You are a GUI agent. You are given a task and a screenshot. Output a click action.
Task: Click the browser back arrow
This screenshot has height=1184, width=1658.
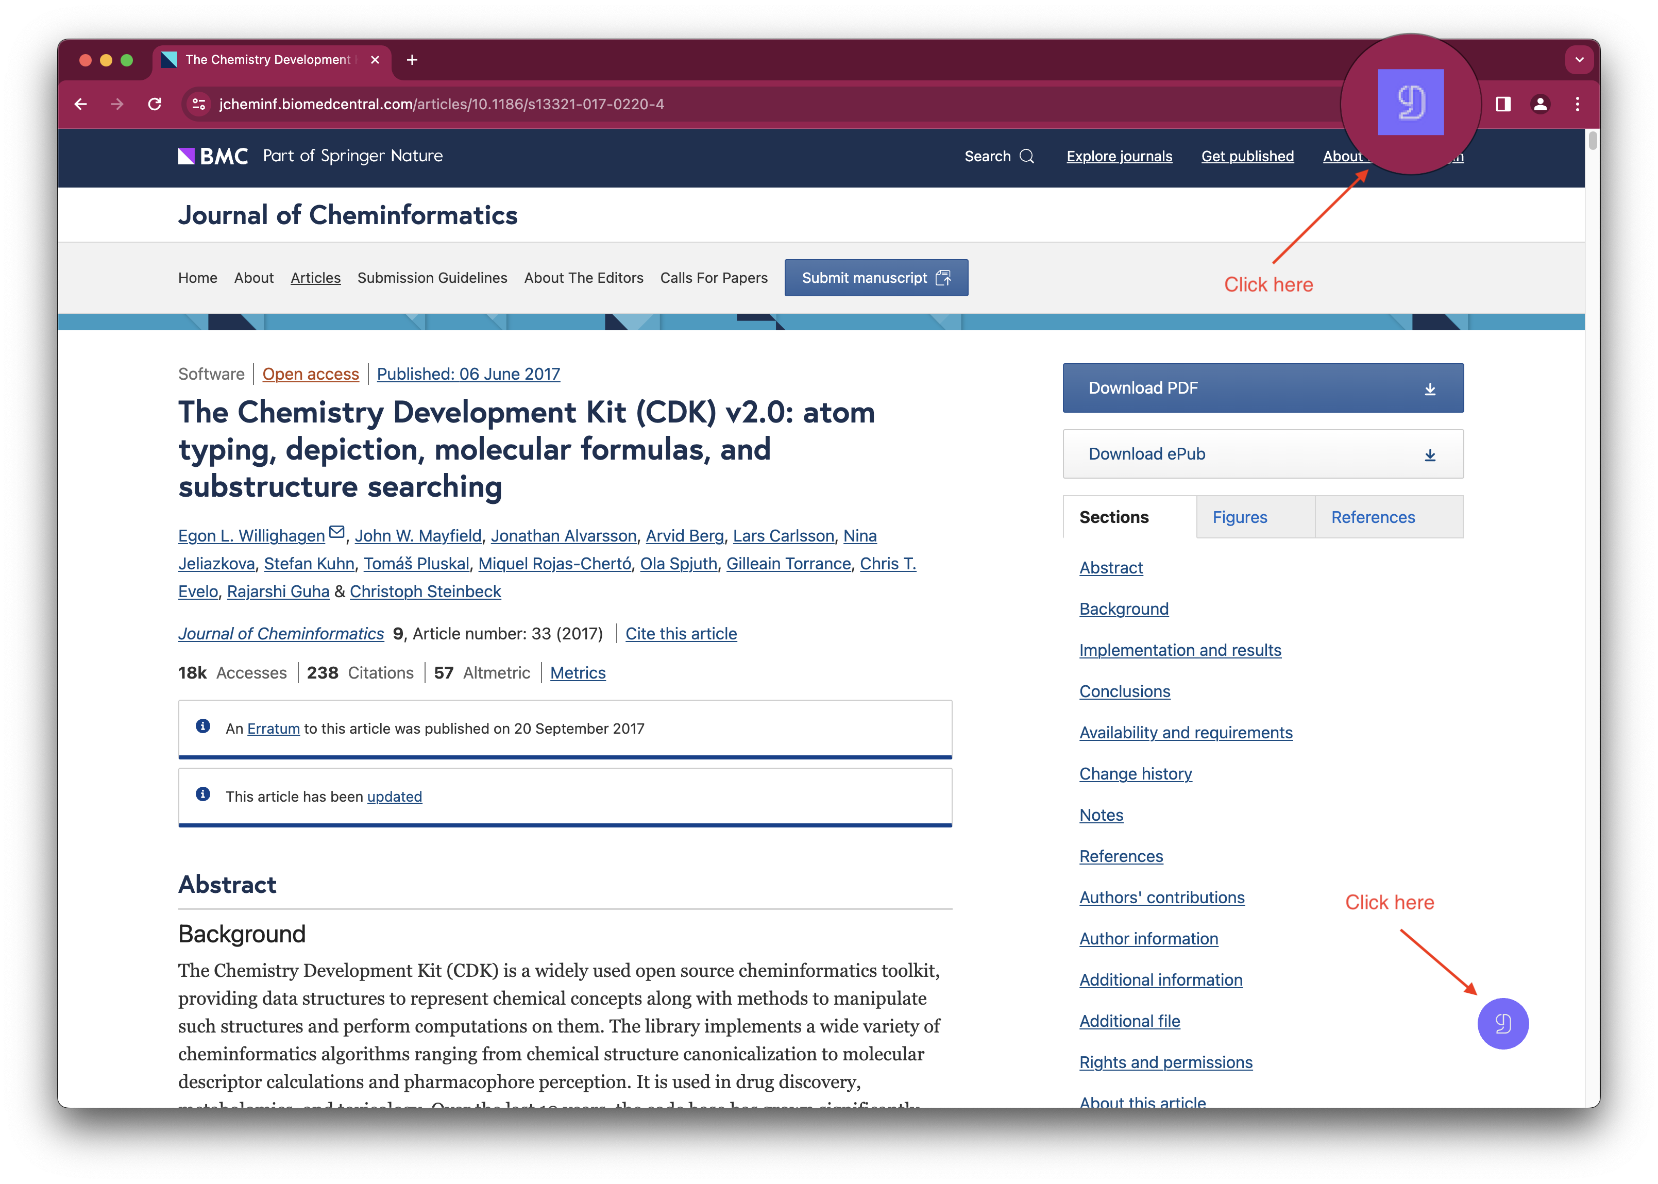point(81,104)
